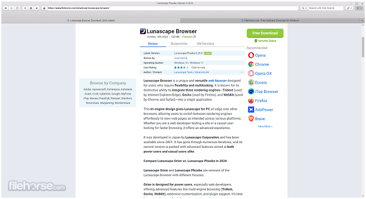Open the tools wrench dropdown
Viewport: 366px width, 199px height.
(349, 8)
